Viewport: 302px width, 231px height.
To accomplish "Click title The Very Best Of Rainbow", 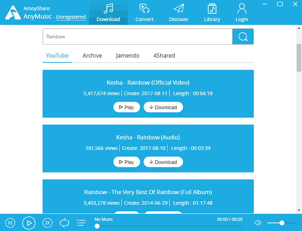I will coord(148,192).
